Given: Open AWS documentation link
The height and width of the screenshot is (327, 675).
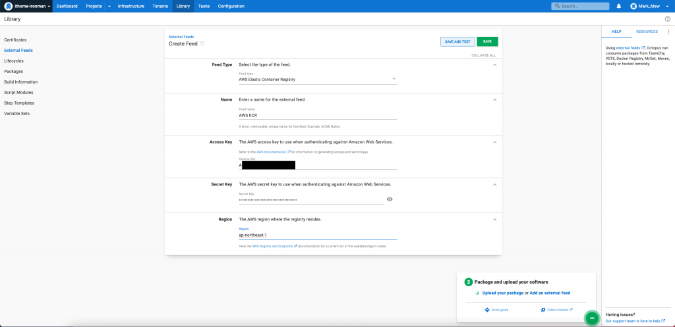Looking at the screenshot, I should tap(274, 152).
